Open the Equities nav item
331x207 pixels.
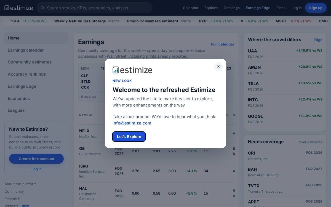pos(211,8)
